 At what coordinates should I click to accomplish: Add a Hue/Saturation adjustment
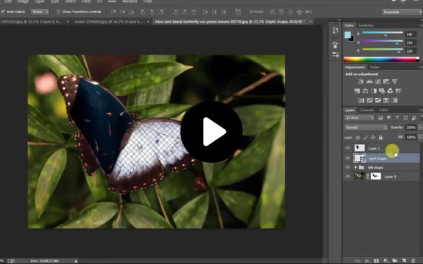click(357, 91)
